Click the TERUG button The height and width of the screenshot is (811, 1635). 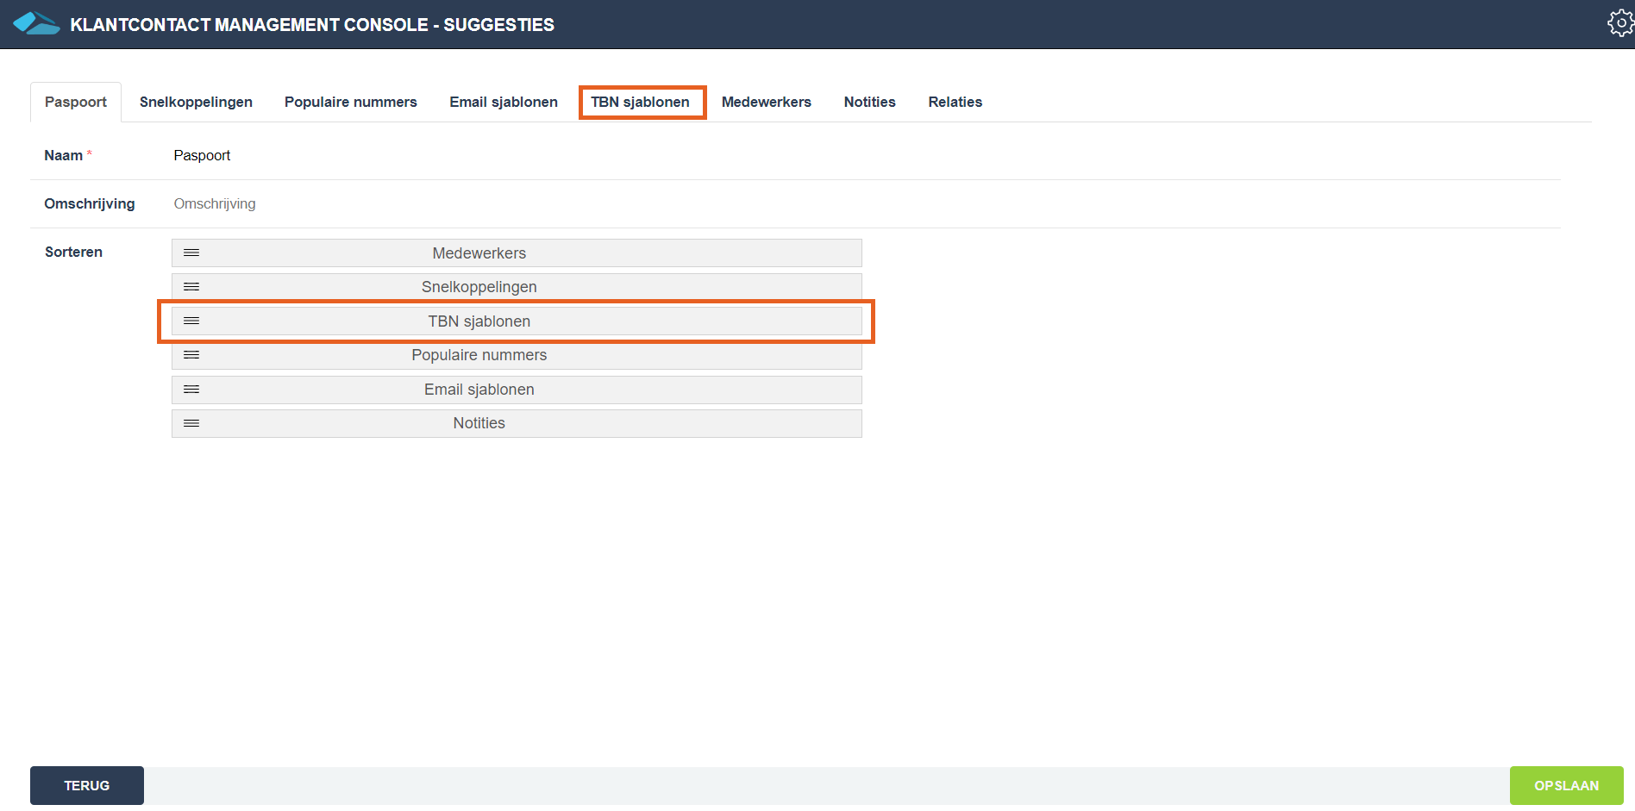tap(87, 785)
